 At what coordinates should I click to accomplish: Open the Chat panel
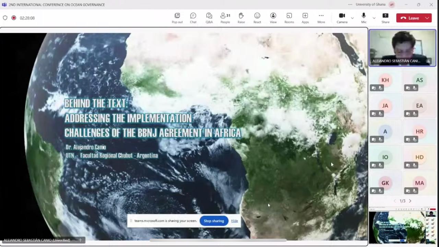pos(193,18)
